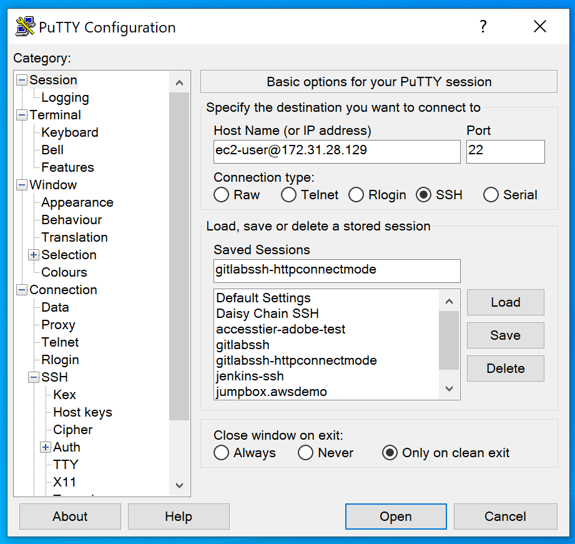This screenshot has height=544, width=575.
Task: Select jumpbox.awsdemo saved session
Action: tap(327, 392)
